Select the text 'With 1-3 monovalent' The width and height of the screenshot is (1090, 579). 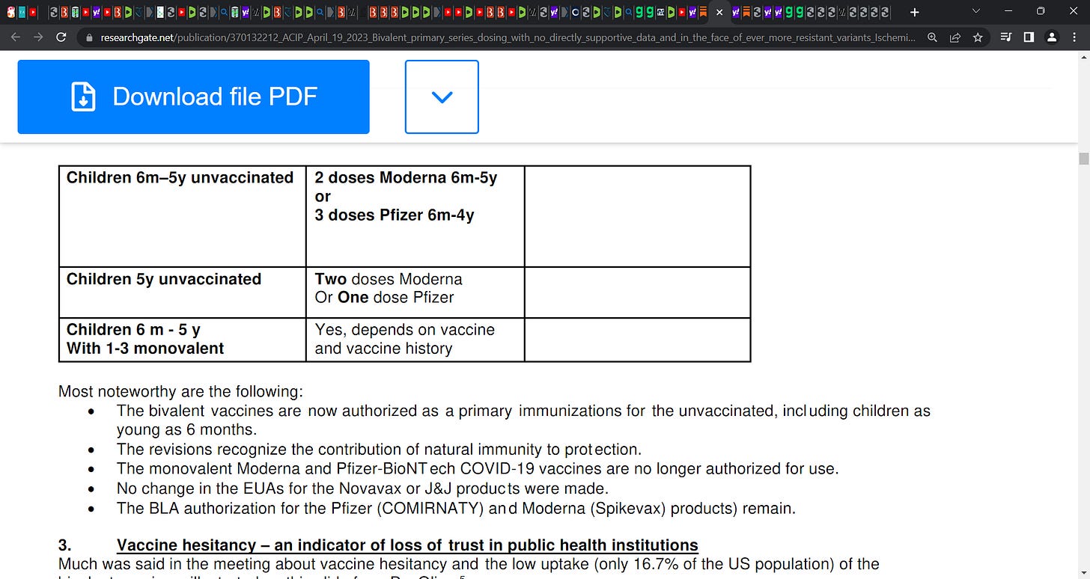coord(145,348)
